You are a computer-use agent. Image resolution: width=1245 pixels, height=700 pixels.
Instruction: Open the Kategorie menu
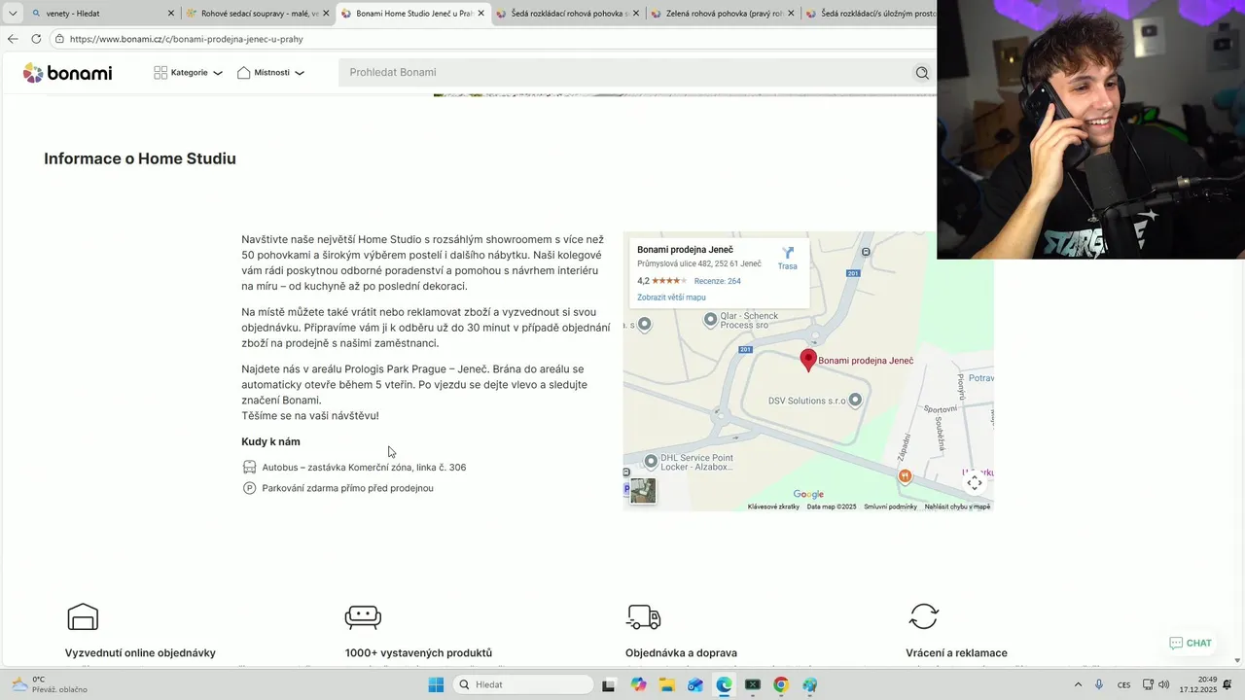pos(188,73)
